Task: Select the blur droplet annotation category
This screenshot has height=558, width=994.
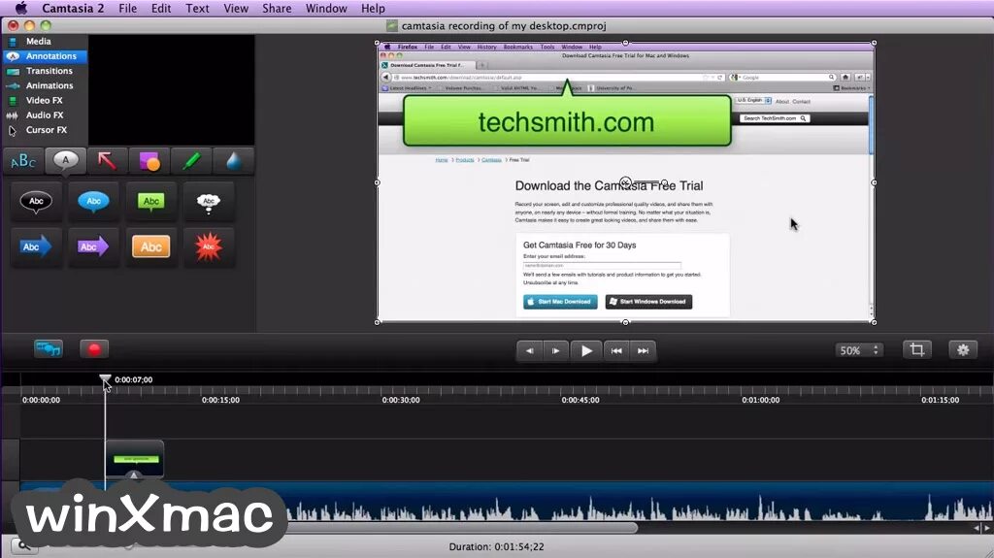Action: point(233,161)
